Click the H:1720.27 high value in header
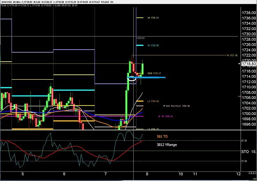257x181 pixels. pos(46,2)
